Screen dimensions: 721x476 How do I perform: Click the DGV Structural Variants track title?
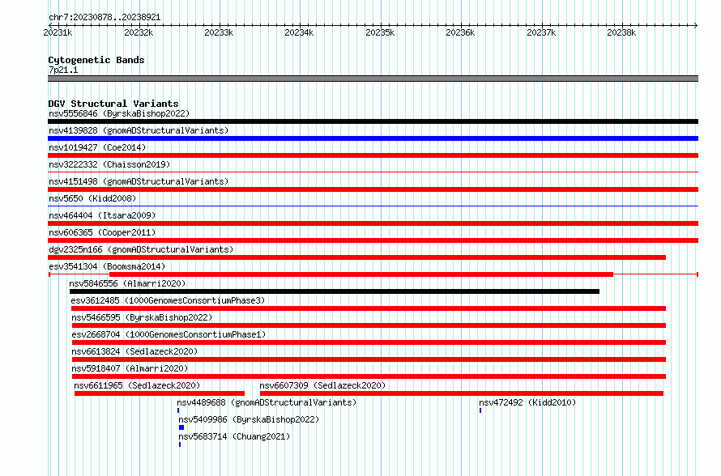point(113,104)
